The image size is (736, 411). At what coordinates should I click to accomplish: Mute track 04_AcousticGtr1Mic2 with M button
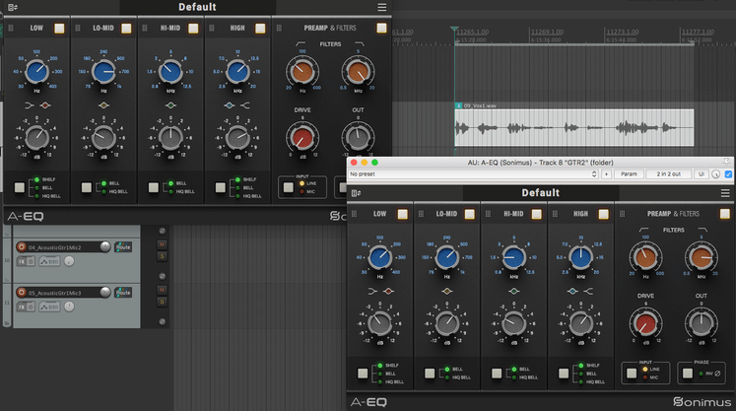click(x=162, y=244)
